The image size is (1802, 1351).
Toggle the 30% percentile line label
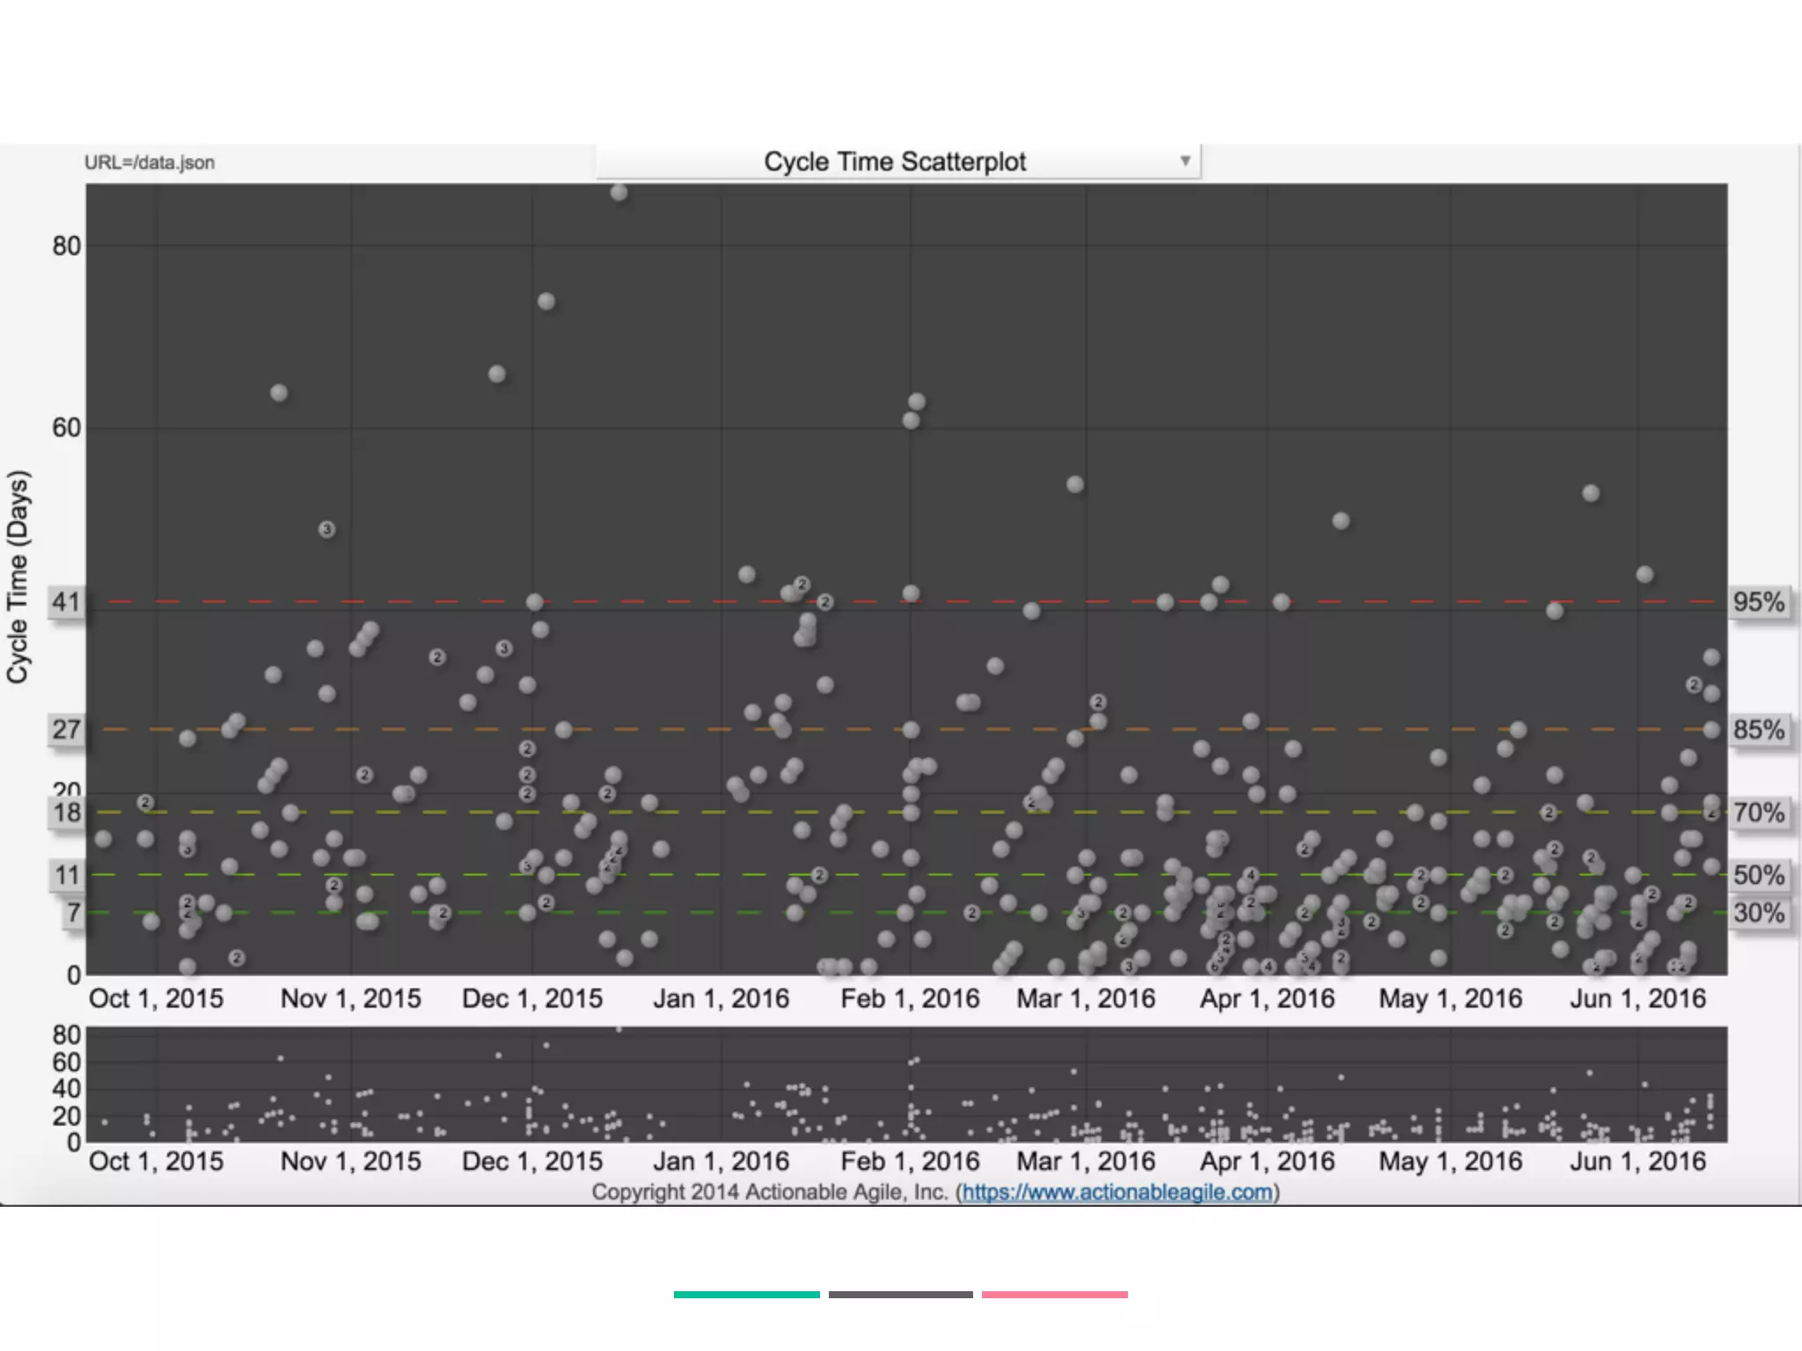coord(1758,913)
